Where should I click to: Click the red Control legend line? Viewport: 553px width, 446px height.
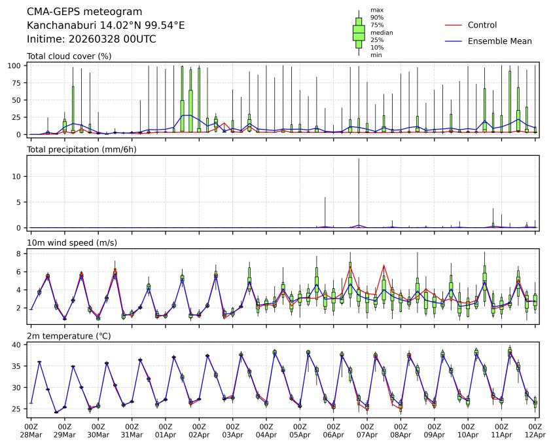[x=453, y=26]
